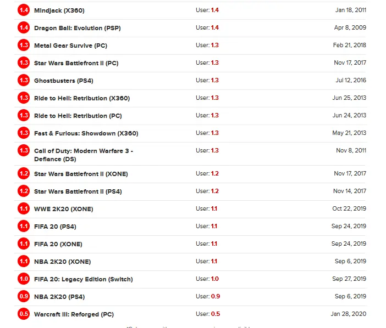The width and height of the screenshot is (386, 328).
Task: Open NBA 2K20 (XONE) game page
Action: pos(62,262)
